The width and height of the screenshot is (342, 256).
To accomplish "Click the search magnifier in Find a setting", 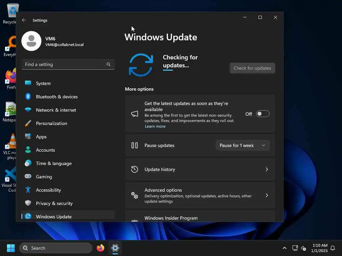I will (x=109, y=64).
